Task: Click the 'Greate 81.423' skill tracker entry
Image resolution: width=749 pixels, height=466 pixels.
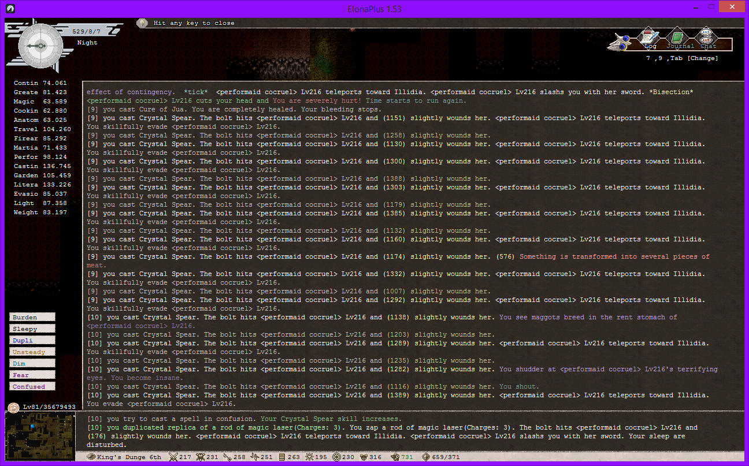Action: [x=40, y=92]
